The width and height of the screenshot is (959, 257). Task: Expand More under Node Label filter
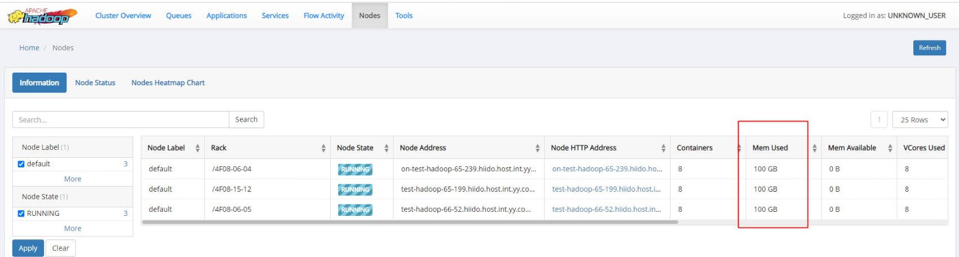click(73, 179)
